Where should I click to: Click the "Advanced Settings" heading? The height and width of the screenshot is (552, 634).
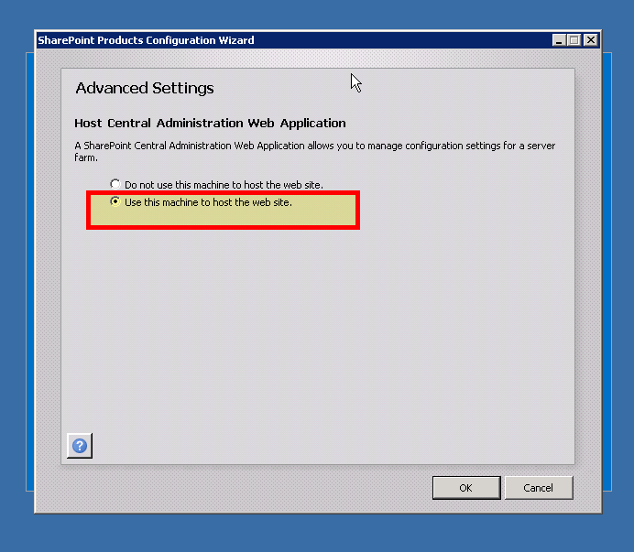pyautogui.click(x=145, y=88)
